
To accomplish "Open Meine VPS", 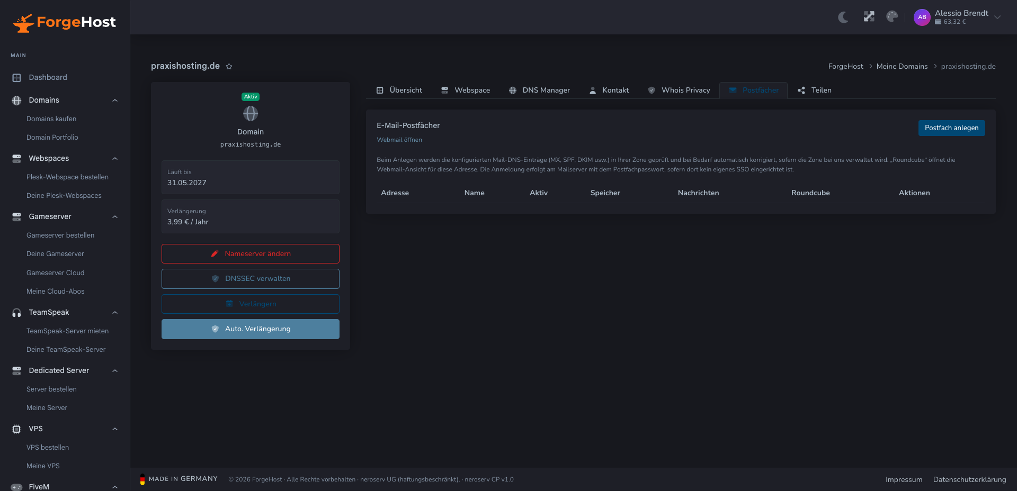I will tap(43, 466).
